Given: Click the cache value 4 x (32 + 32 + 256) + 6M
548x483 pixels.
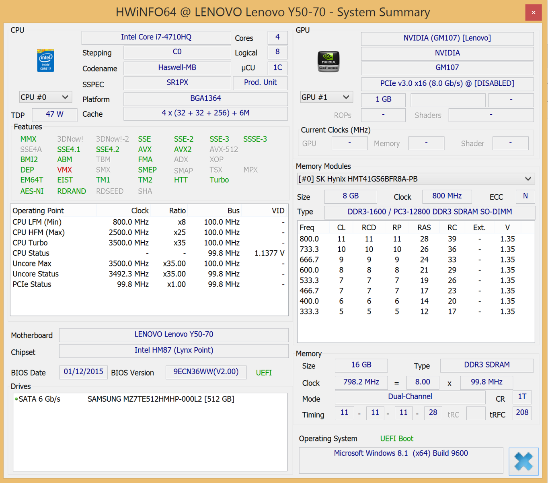Looking at the screenshot, I should [205, 114].
